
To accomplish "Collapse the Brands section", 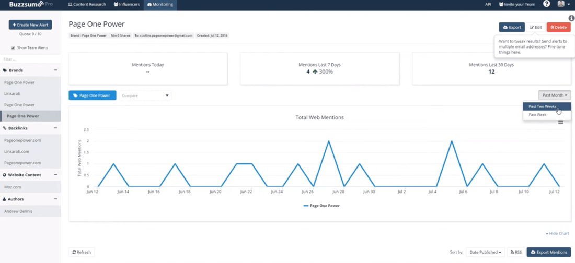I will pyautogui.click(x=55, y=70).
